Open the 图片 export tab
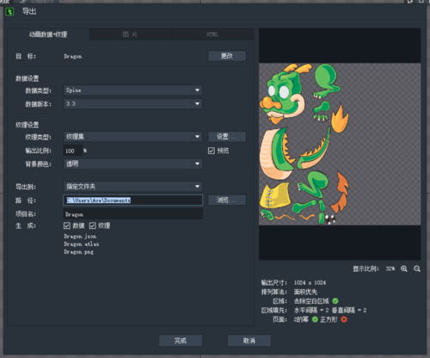This screenshot has height=358, width=430. (x=131, y=34)
